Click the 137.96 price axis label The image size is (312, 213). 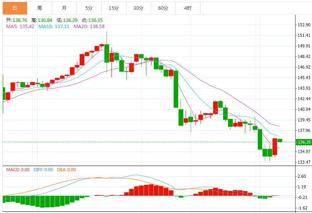[x=304, y=130]
